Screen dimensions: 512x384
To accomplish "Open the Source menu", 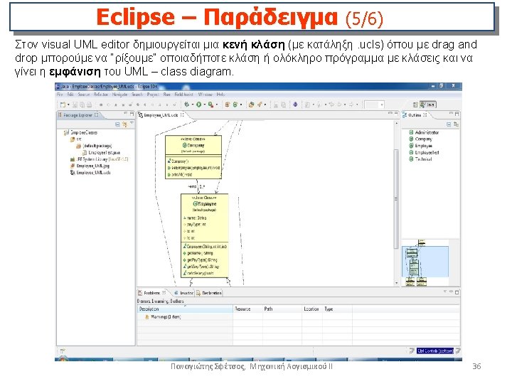I will (x=84, y=95).
